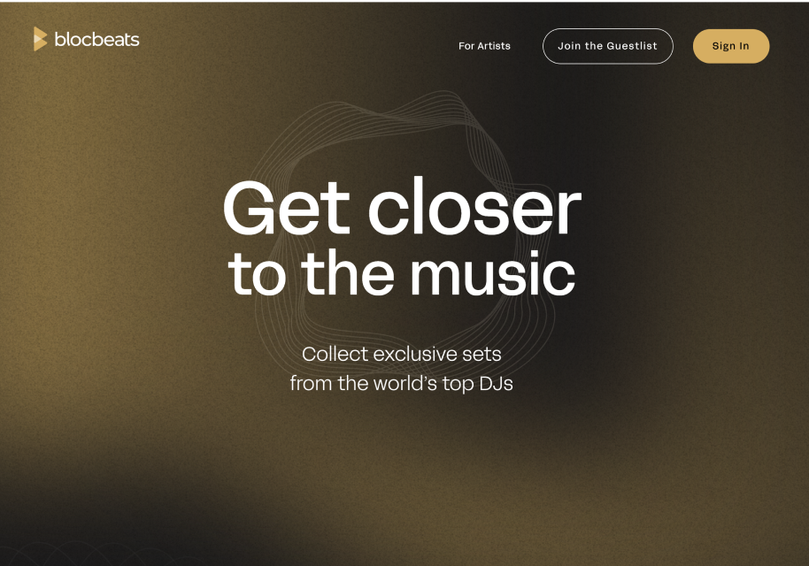809x566 pixels.
Task: Click the word 'Collect' in the subtitle
Action: tap(335, 354)
